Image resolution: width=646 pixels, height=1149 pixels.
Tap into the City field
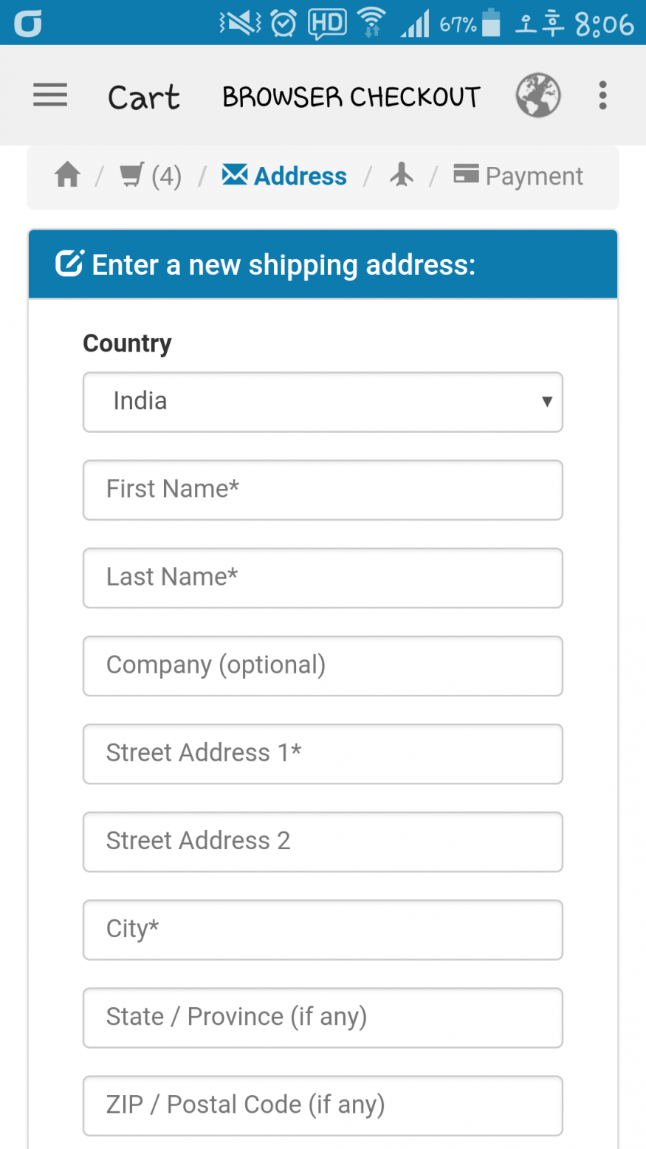[x=323, y=929]
